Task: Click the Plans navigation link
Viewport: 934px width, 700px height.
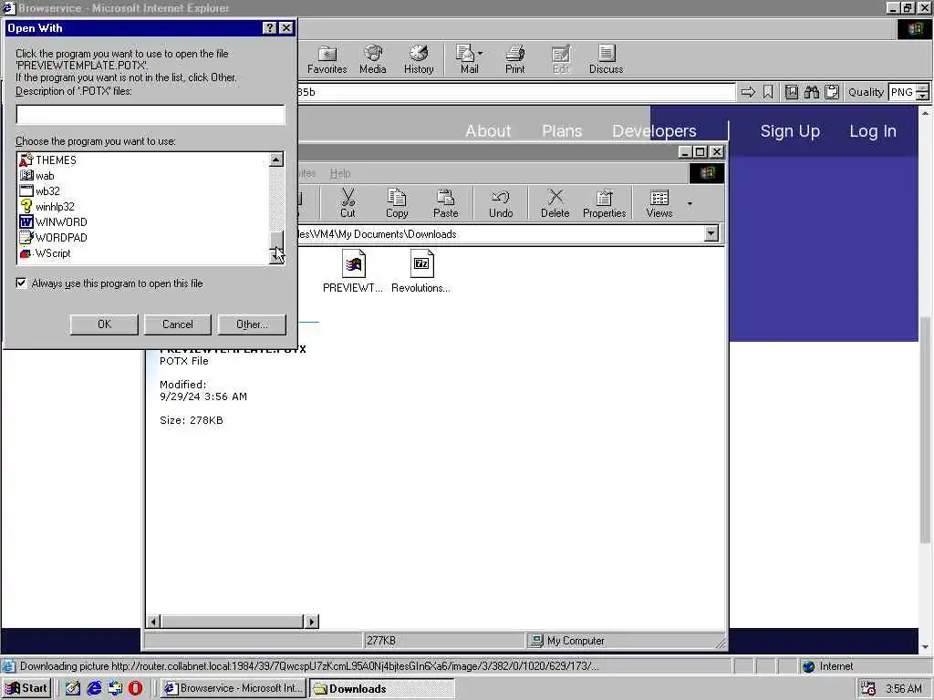Action: (x=562, y=131)
